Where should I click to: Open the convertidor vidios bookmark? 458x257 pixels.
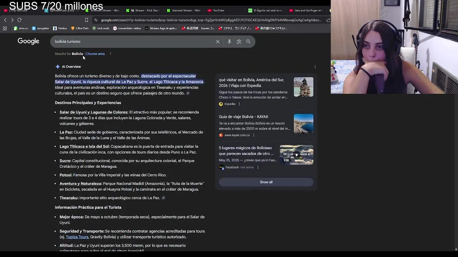coord(127,28)
